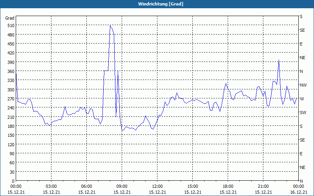Click the highest peak of the blue curve

click(x=110, y=26)
